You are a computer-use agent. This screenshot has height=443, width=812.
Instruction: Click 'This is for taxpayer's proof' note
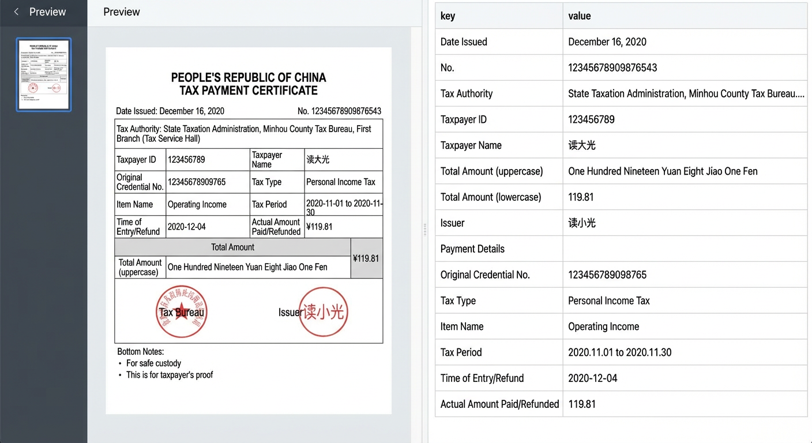[170, 375]
